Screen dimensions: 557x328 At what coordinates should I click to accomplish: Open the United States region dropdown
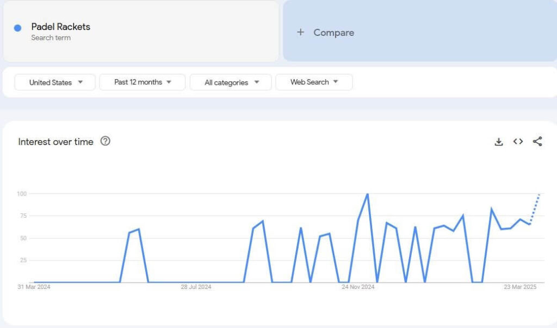pyautogui.click(x=55, y=83)
